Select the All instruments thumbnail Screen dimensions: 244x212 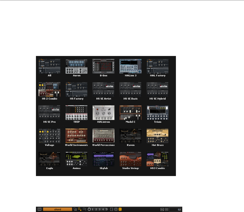coord(50,66)
